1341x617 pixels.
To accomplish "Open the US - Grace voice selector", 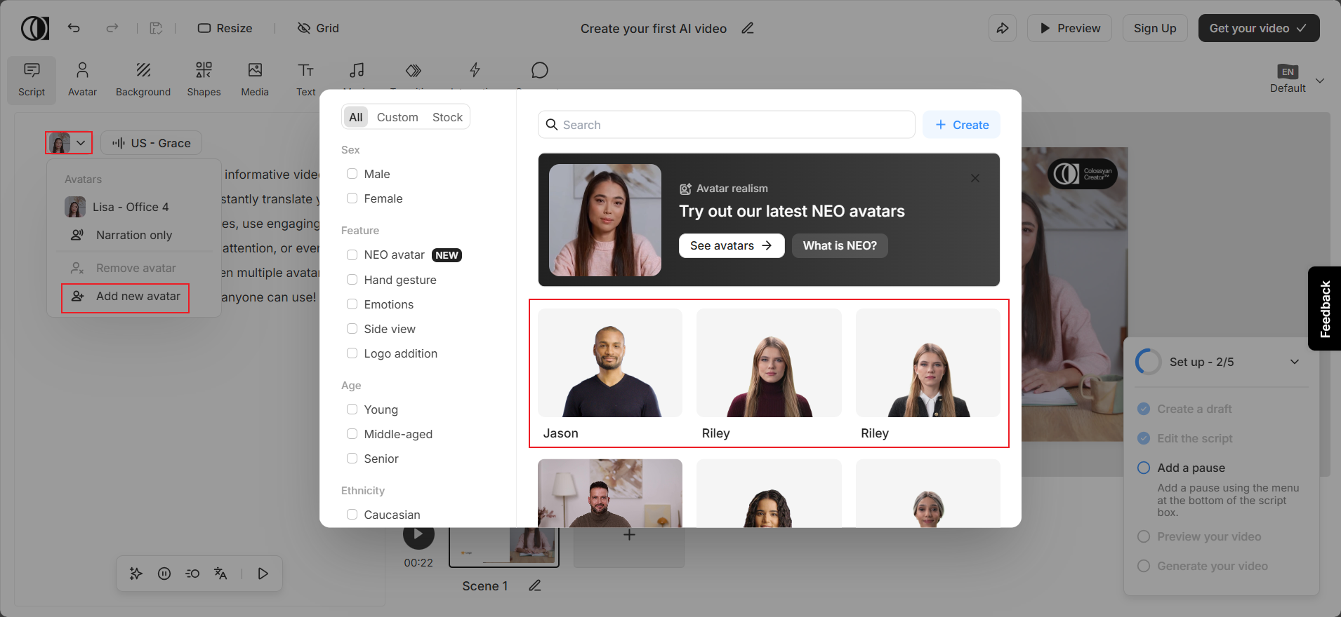I will (x=151, y=143).
